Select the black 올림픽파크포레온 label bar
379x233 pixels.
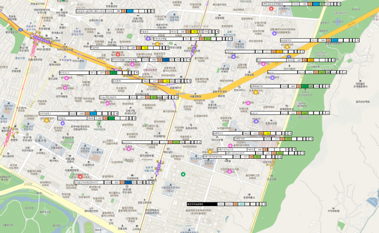point(202,204)
